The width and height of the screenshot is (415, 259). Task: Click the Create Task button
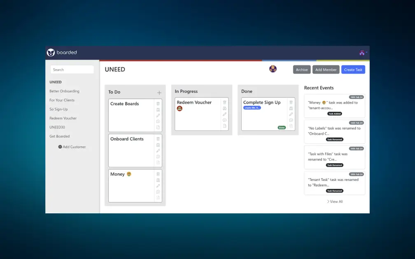pyautogui.click(x=353, y=70)
